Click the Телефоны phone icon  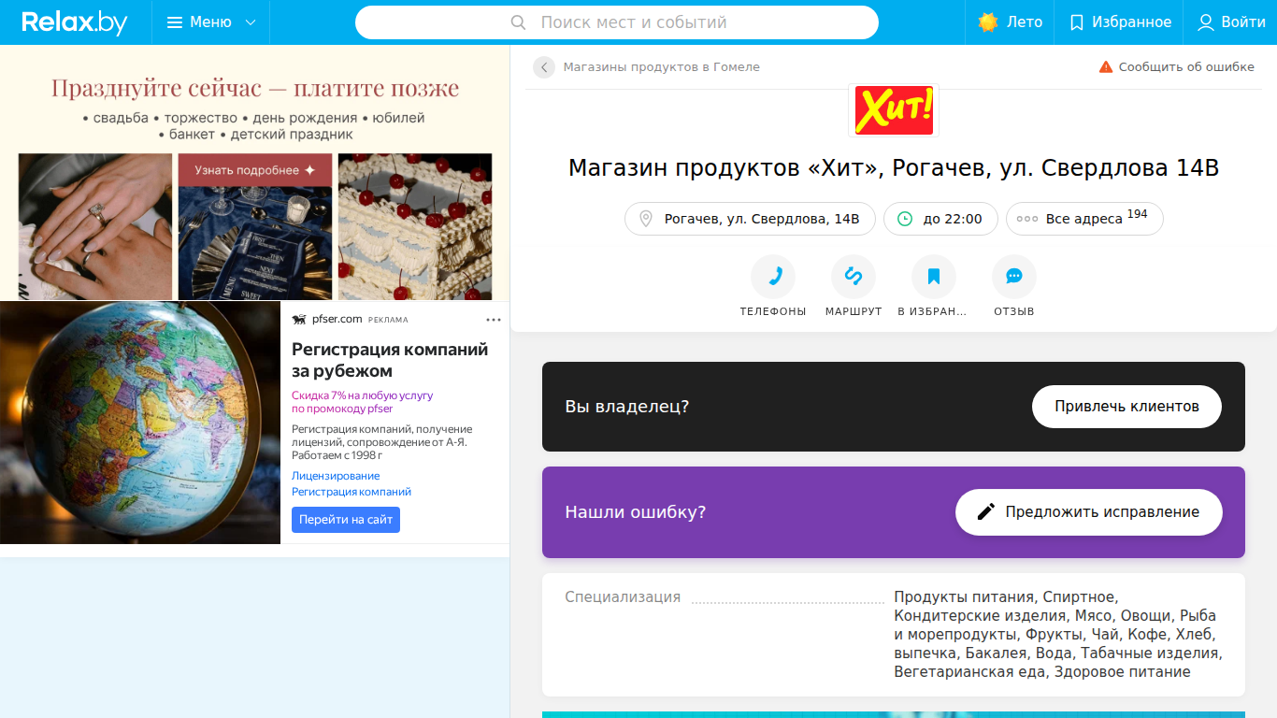click(773, 277)
